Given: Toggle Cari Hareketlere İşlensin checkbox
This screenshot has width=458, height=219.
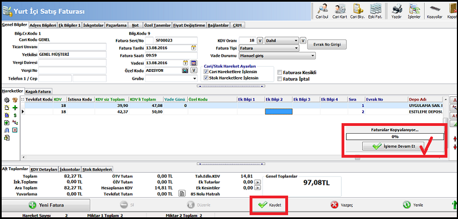Looking at the screenshot, I should pyautogui.click(x=206, y=71).
